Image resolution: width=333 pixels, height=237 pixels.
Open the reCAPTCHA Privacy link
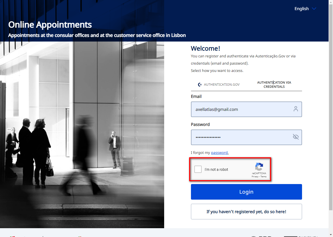255,177
